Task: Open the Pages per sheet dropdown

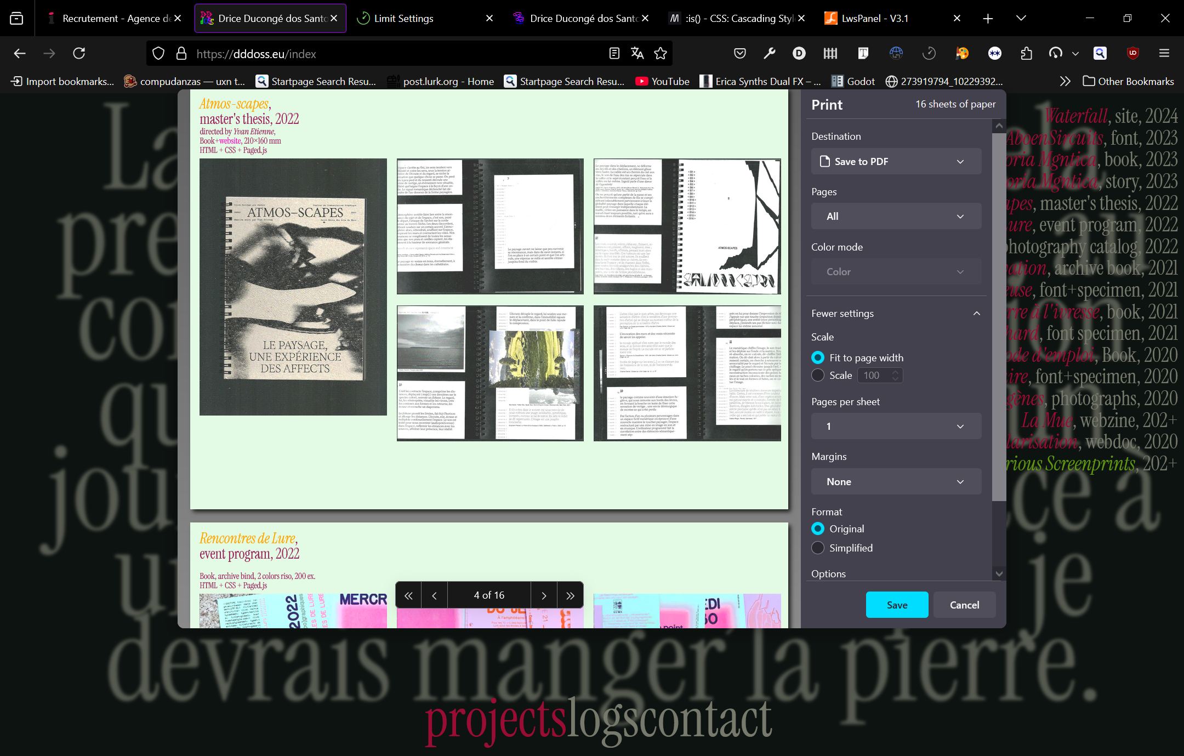Action: point(896,426)
